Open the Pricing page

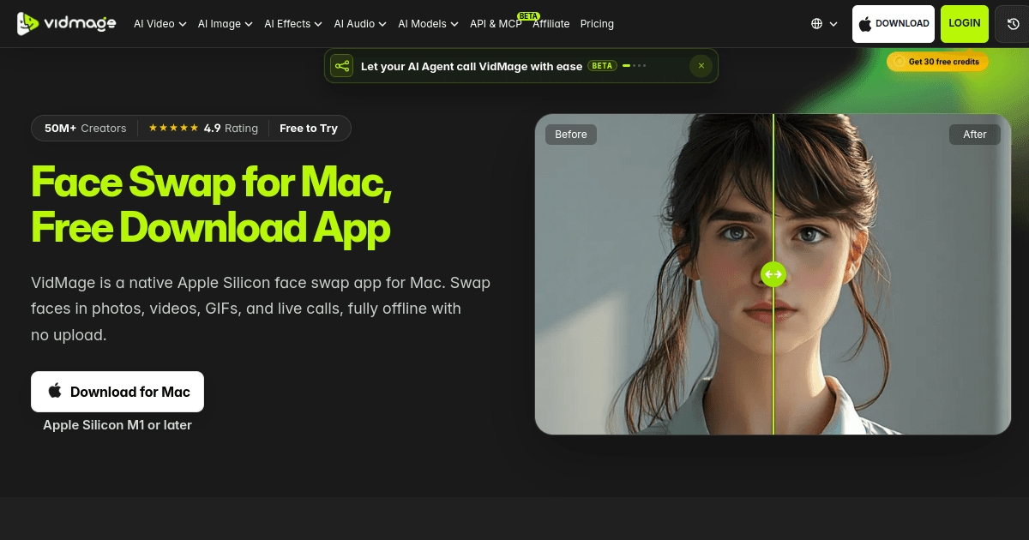597,24
